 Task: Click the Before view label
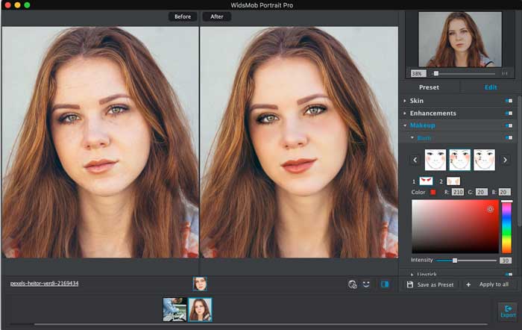point(183,16)
